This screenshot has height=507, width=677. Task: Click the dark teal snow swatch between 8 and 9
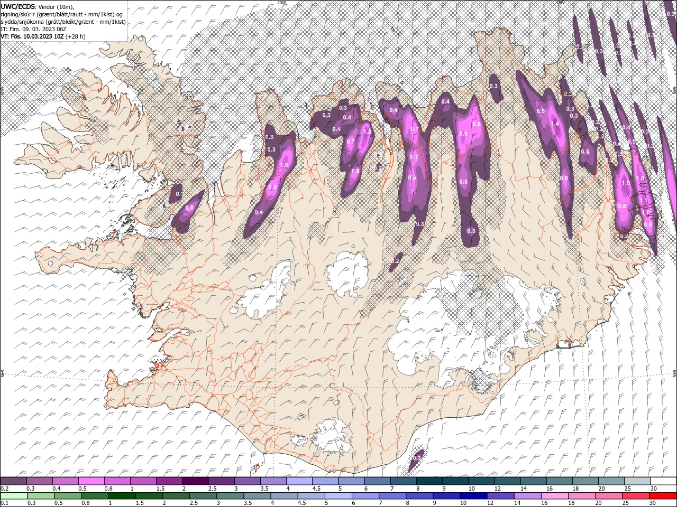(x=429, y=481)
